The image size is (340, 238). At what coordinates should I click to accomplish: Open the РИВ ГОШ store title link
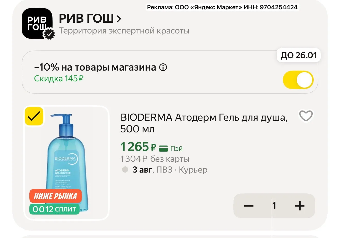point(86,19)
